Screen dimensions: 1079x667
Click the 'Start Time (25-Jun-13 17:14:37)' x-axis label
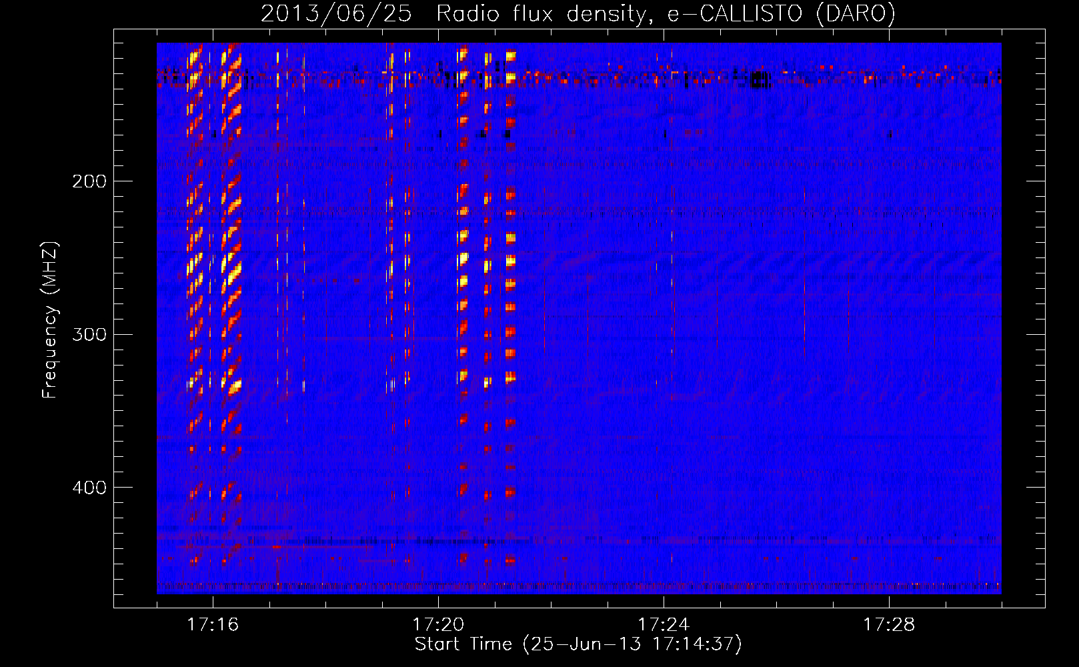[578, 644]
